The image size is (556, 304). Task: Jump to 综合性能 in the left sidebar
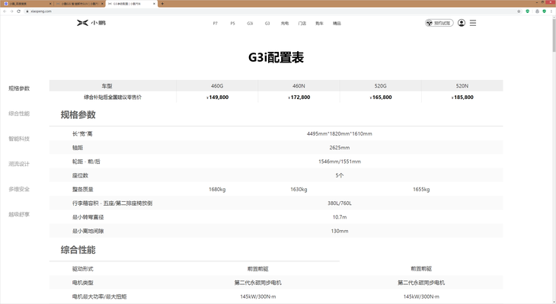19,114
